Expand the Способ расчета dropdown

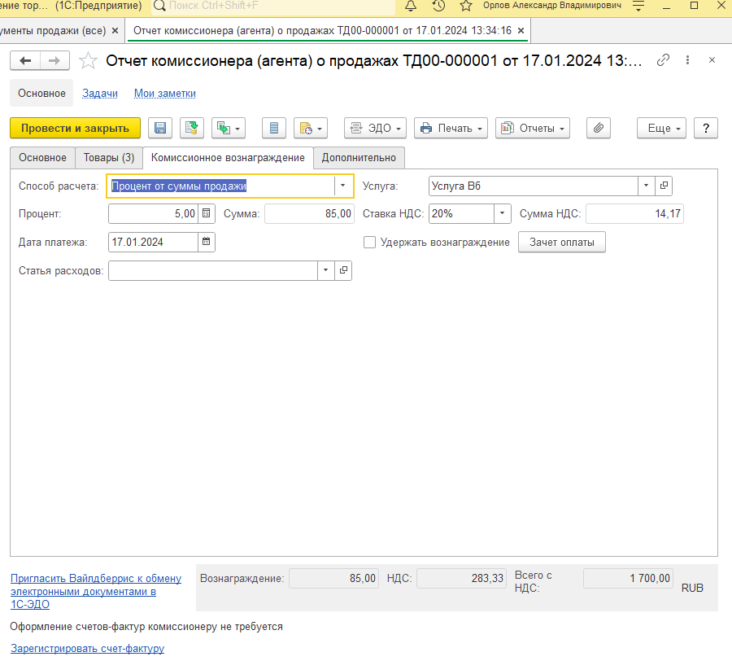coord(343,186)
